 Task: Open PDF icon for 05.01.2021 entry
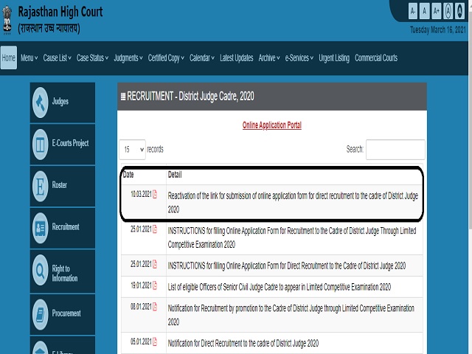[x=155, y=341]
